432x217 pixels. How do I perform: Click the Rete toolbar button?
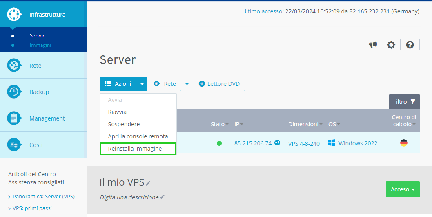pyautogui.click(x=165, y=84)
